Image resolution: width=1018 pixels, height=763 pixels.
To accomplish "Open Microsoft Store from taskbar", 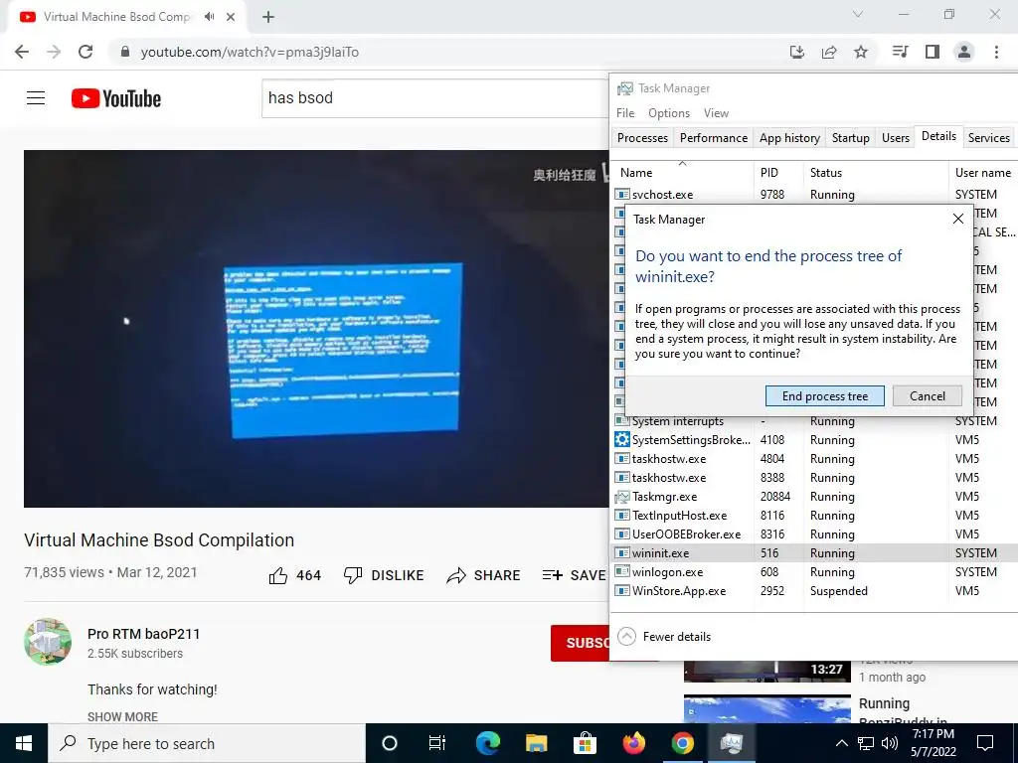I will click(x=585, y=743).
